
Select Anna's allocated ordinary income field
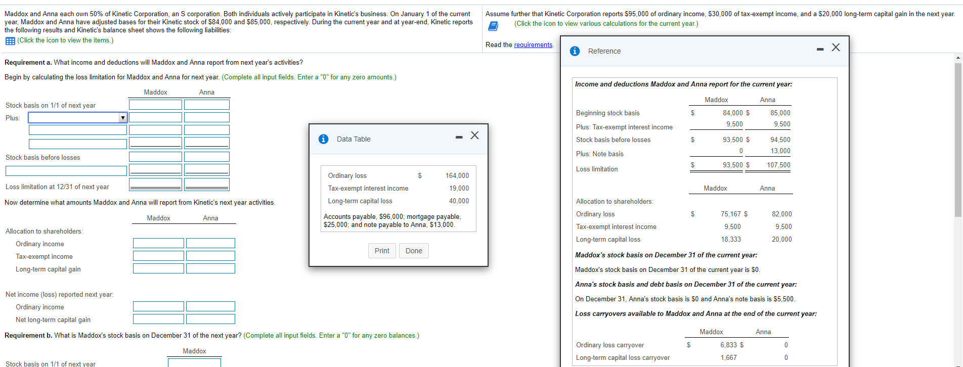[210, 243]
